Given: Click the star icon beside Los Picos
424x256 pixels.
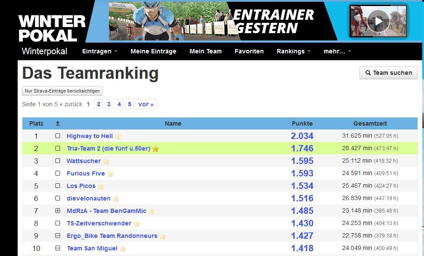Looking at the screenshot, I should 101,186.
